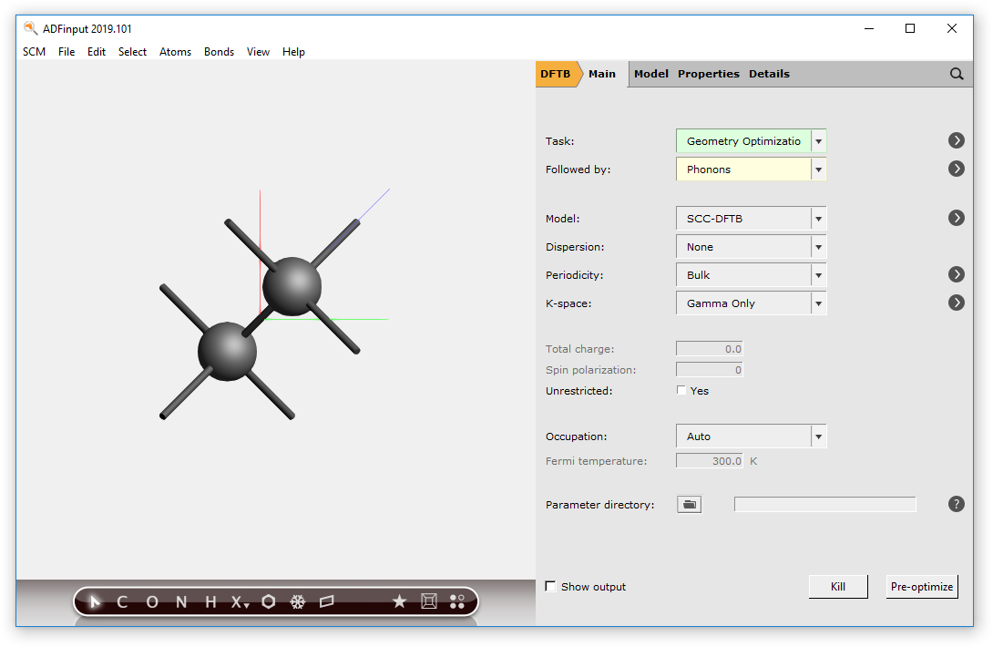Screen dimensions: 993x647
Task: Open Model details arrow button
Action: pos(957,218)
